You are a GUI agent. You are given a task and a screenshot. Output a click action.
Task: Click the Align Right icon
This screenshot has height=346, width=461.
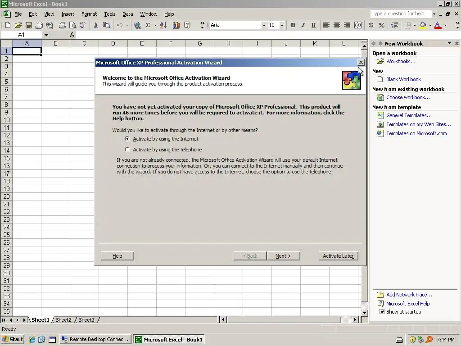coord(347,25)
